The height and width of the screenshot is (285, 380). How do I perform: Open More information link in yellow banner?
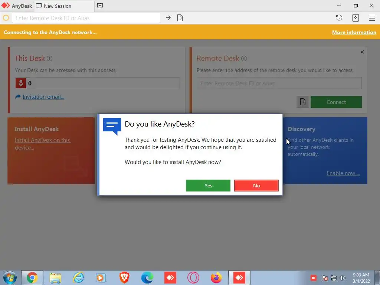click(354, 33)
